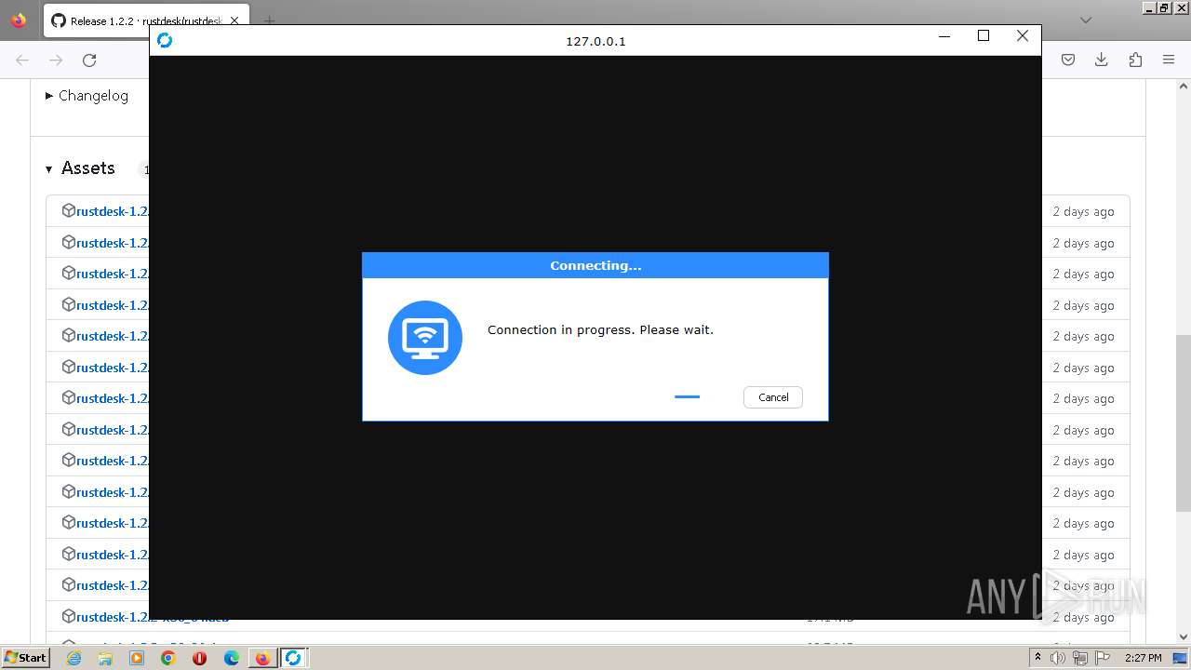Save page to Pocket in Firefox
Screen dimensions: 1191x670
(1068, 60)
